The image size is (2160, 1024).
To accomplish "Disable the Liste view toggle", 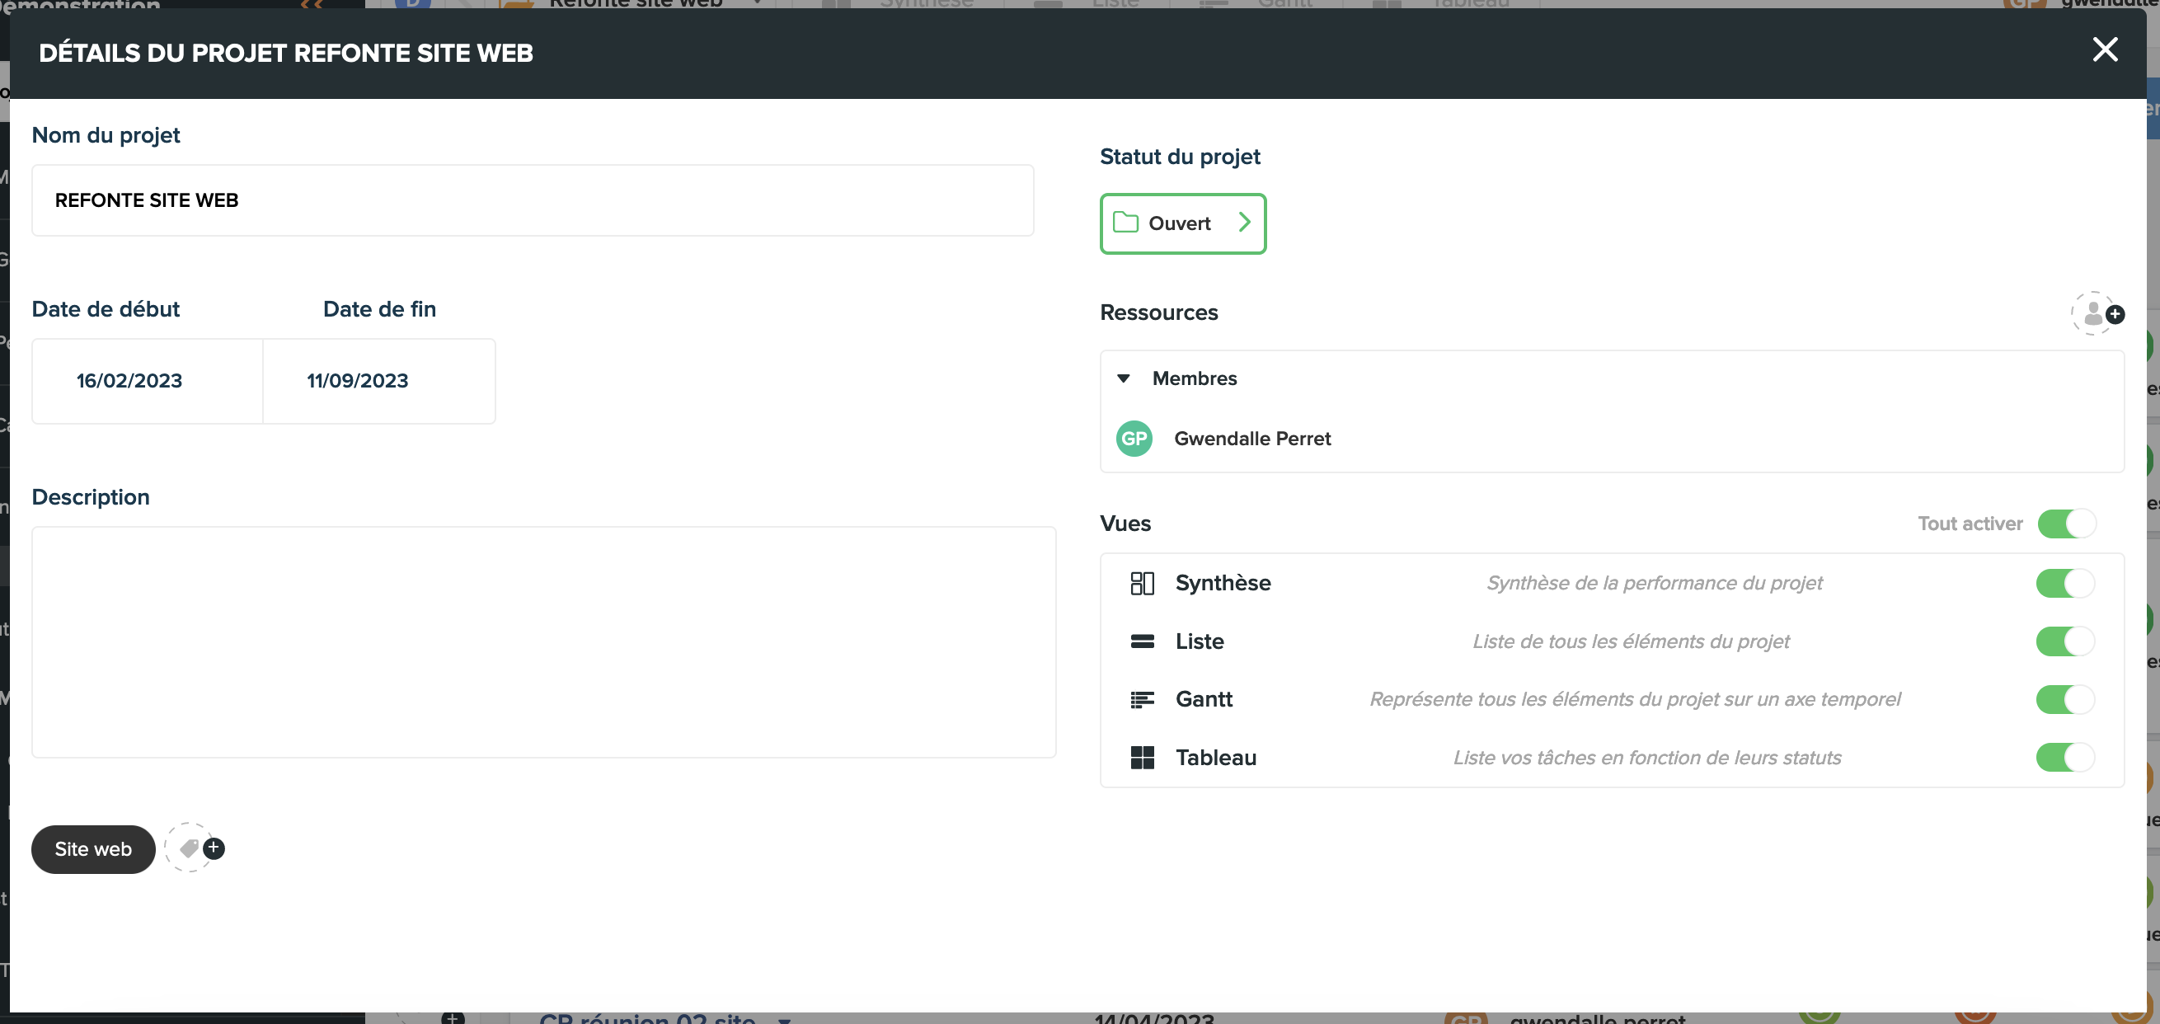I will [2065, 641].
